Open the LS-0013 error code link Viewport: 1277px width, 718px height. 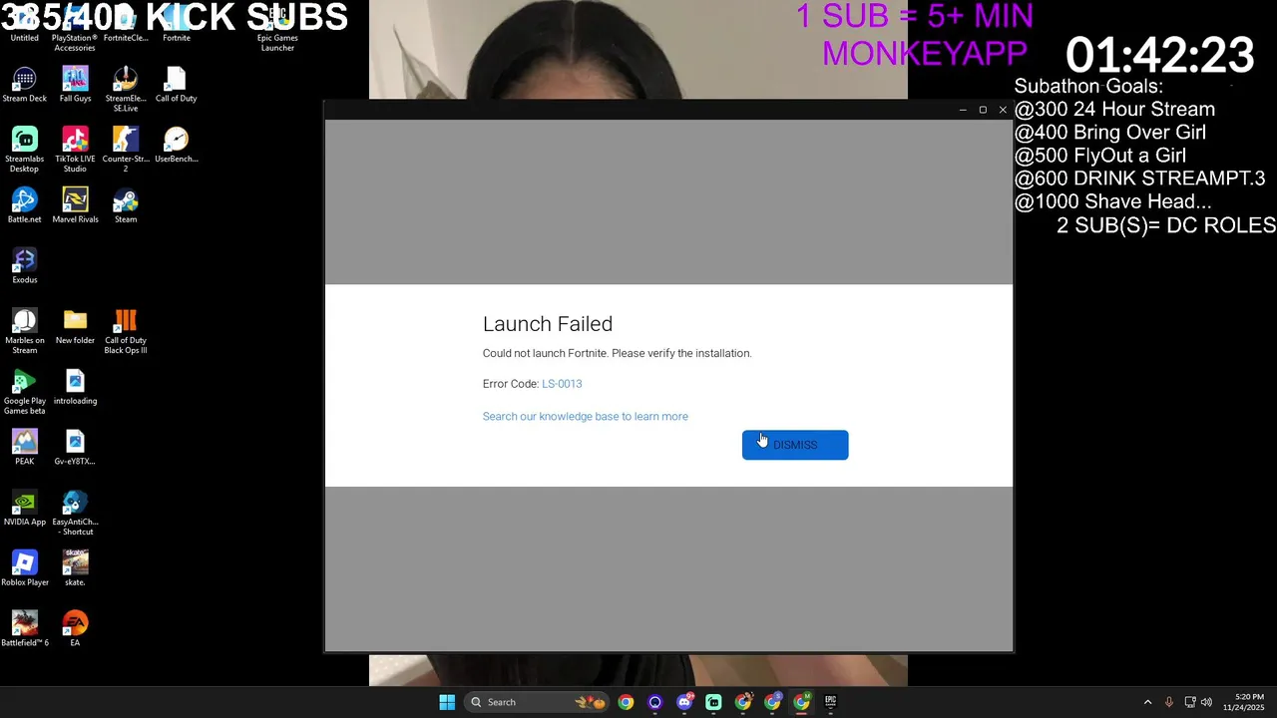click(562, 384)
